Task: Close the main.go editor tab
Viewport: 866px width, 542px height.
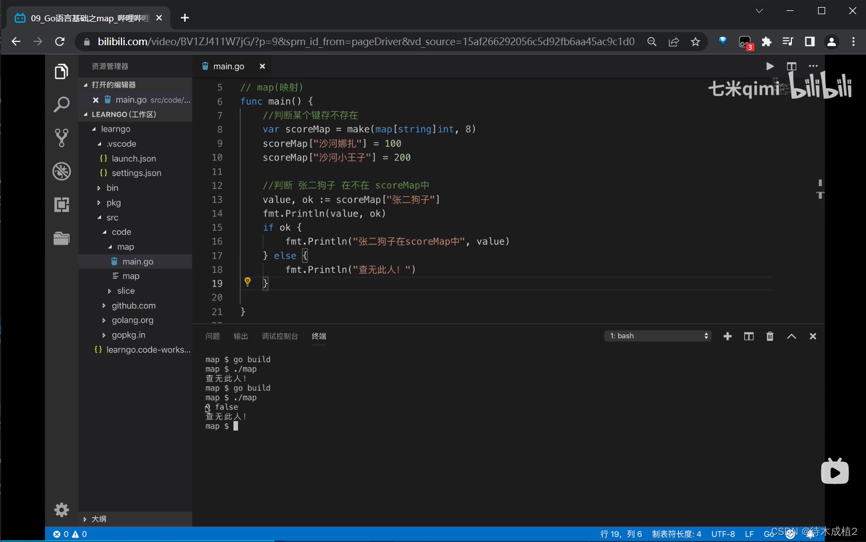Action: pos(262,66)
